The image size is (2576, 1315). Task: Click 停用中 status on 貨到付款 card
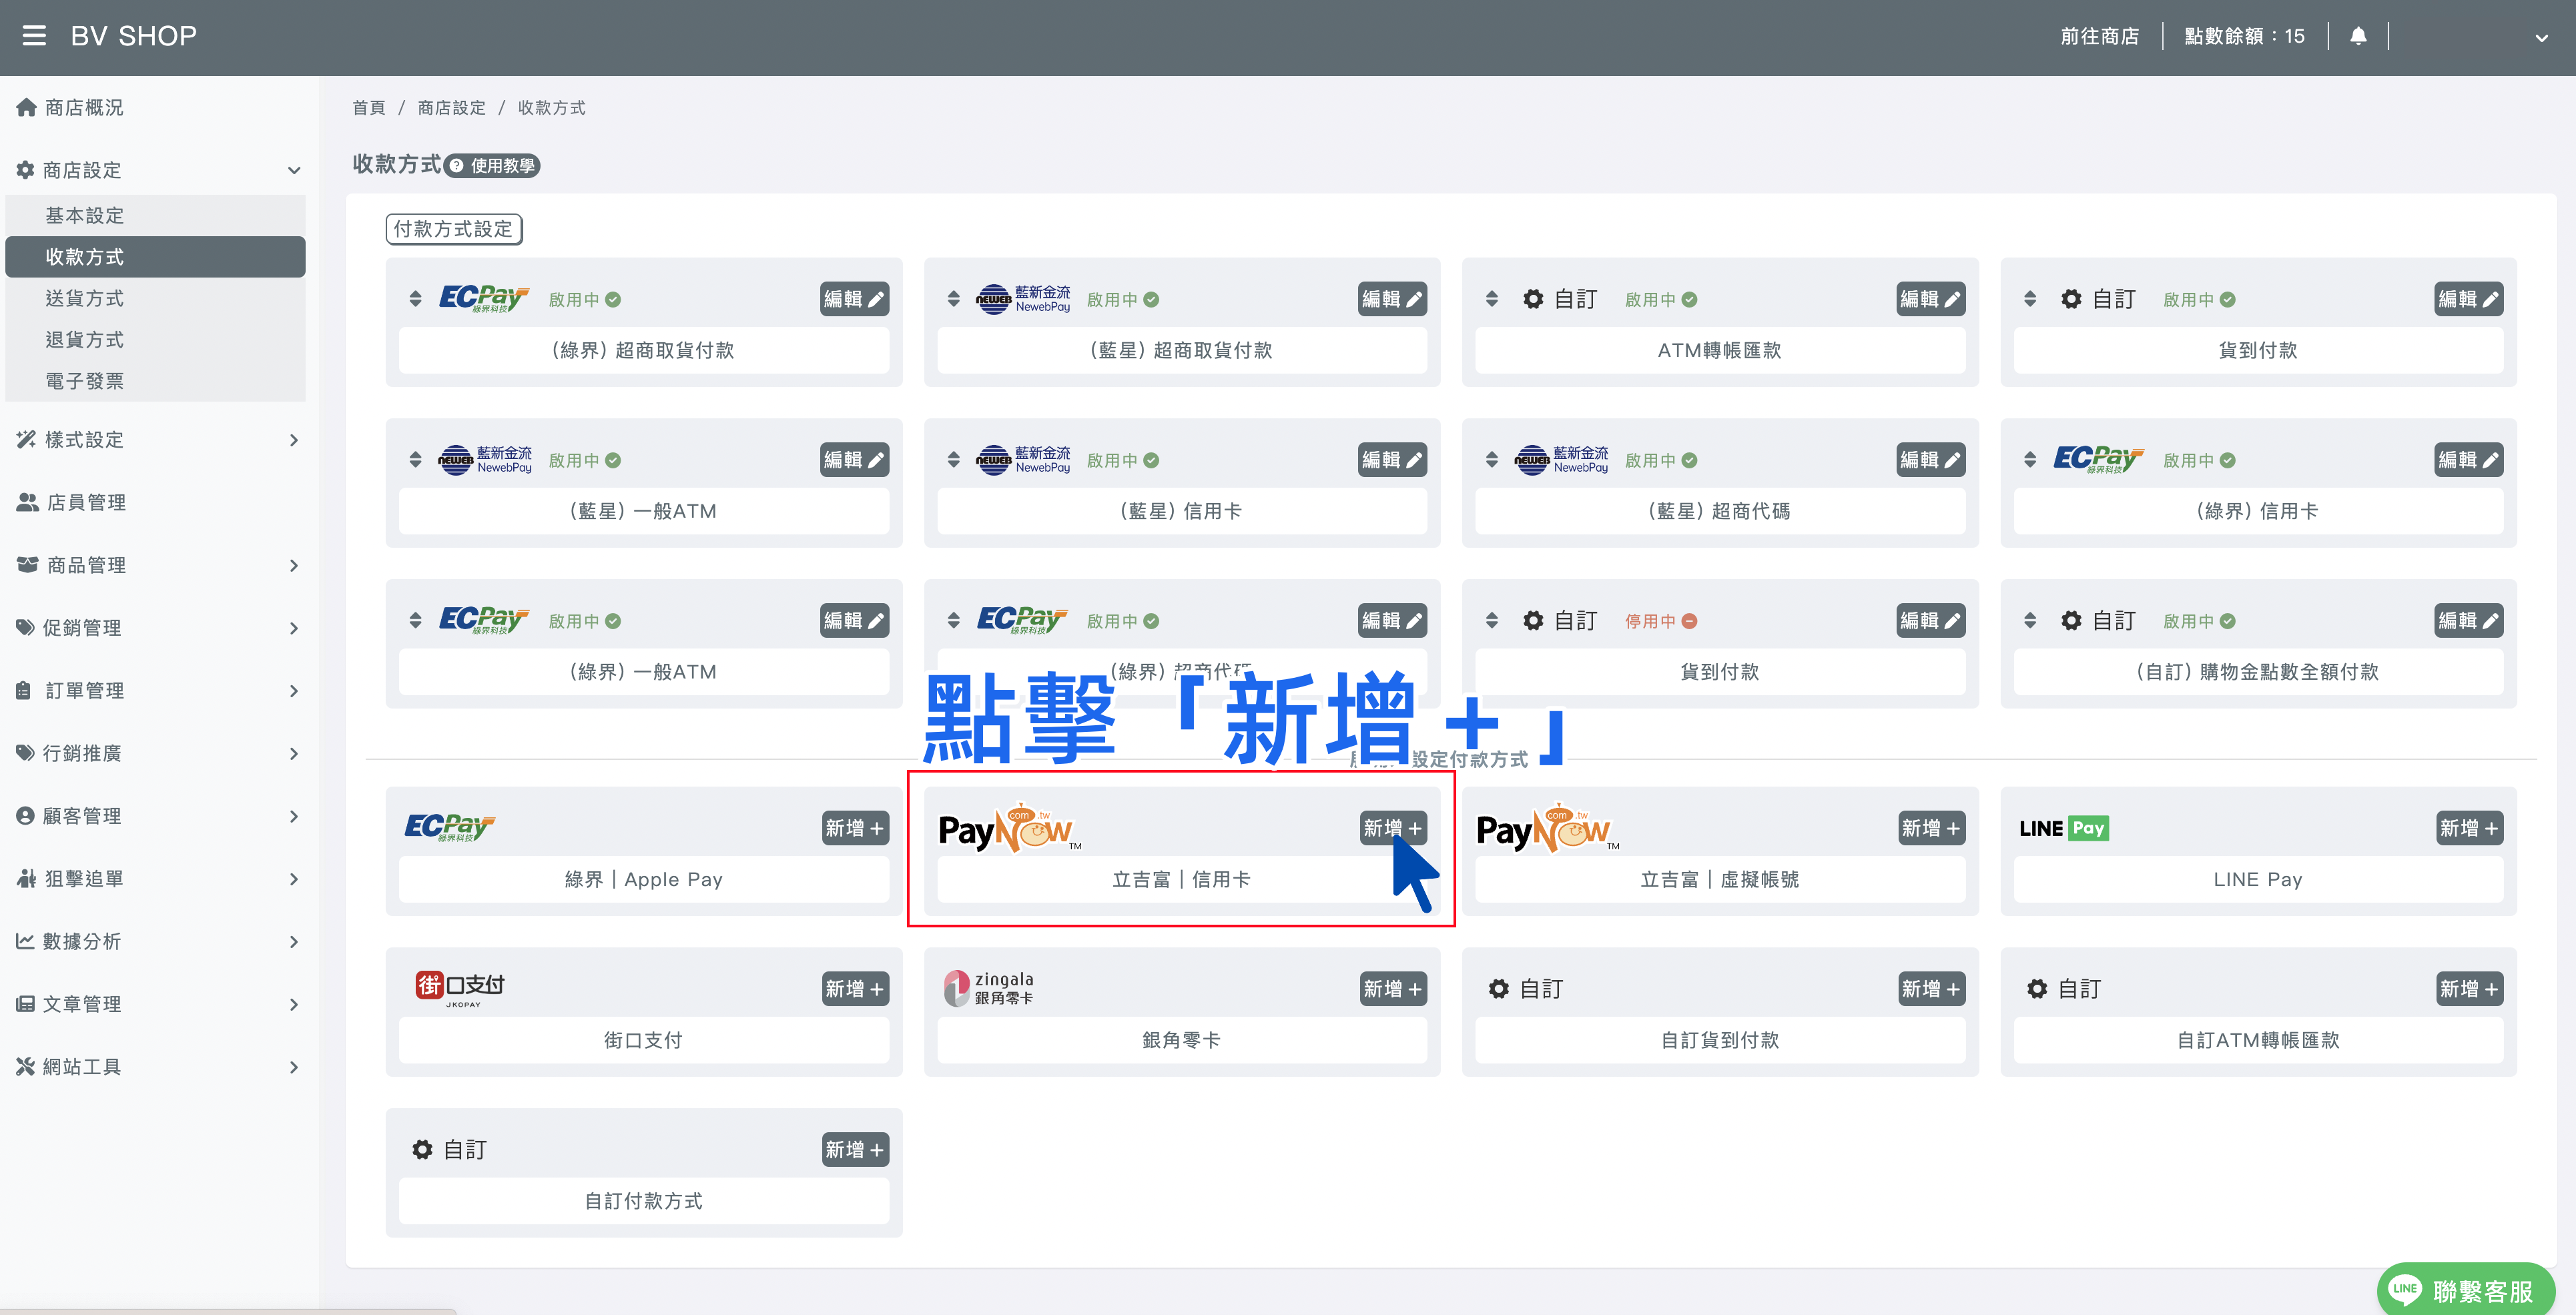pyautogui.click(x=1660, y=621)
